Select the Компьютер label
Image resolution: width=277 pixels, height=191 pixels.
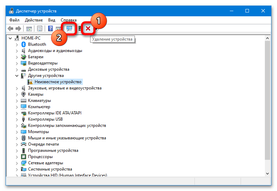coord(39,107)
